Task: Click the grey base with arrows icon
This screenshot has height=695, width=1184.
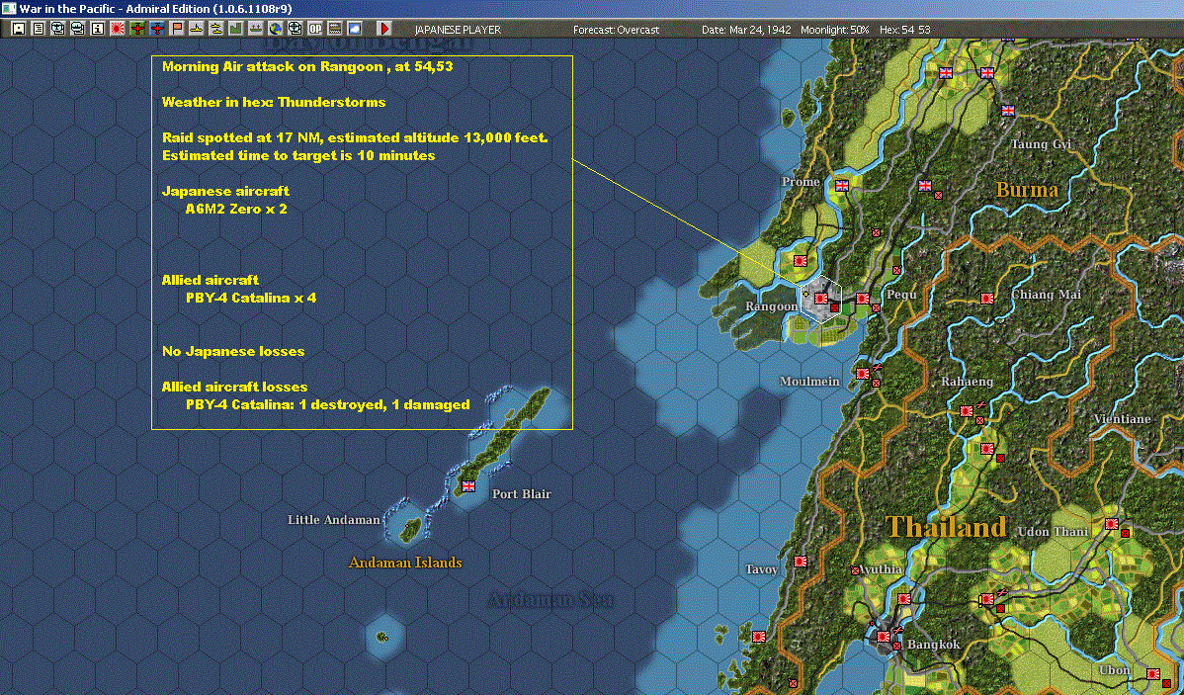Action: [255, 29]
